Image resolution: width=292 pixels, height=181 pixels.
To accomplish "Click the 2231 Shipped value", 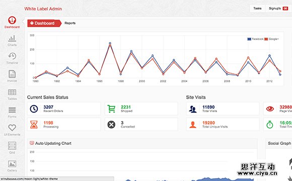I will 126,107.
